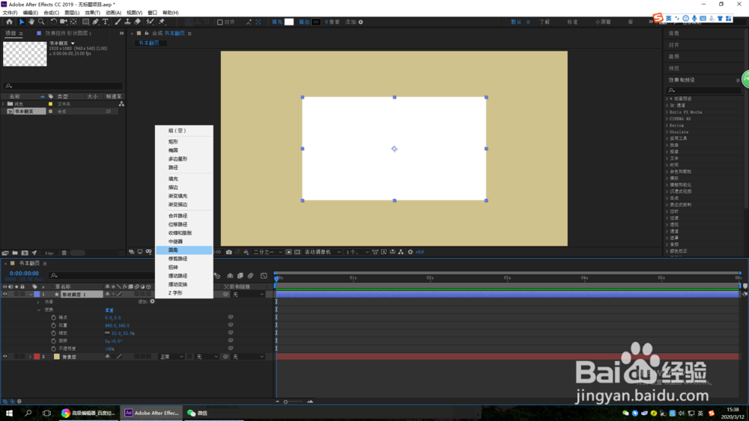This screenshot has width=749, height=421.
Task: Click the new folder icon in Project panel
Action: pyautogui.click(x=15, y=253)
